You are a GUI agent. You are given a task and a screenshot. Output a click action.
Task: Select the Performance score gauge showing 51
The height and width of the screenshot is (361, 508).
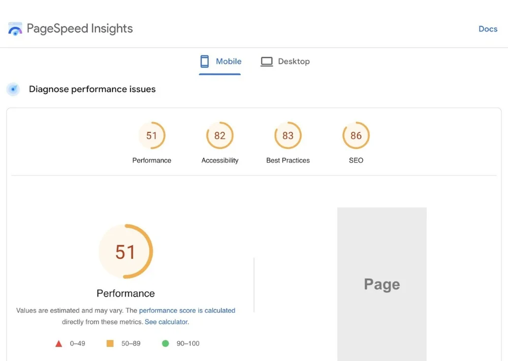152,135
